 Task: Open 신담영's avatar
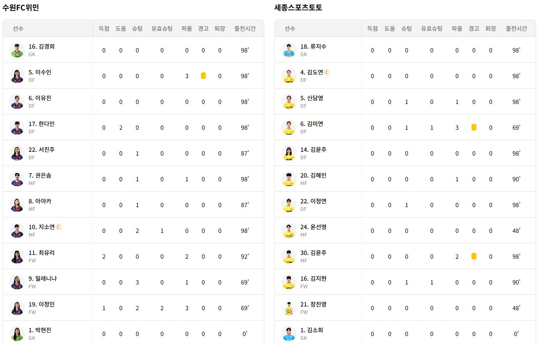[289, 101]
